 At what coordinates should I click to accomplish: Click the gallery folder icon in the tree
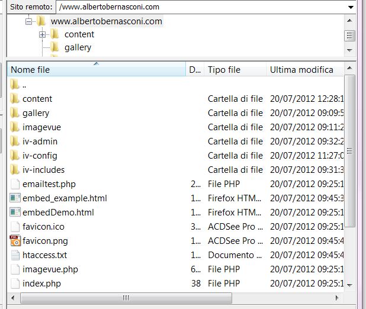click(54, 47)
